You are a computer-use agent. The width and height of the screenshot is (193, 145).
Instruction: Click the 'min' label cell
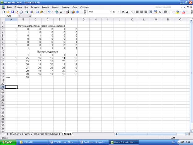click(x=11, y=77)
